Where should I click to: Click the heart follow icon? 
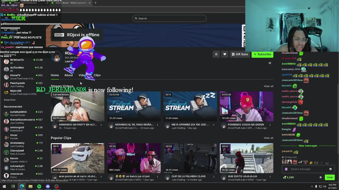pos(225,54)
